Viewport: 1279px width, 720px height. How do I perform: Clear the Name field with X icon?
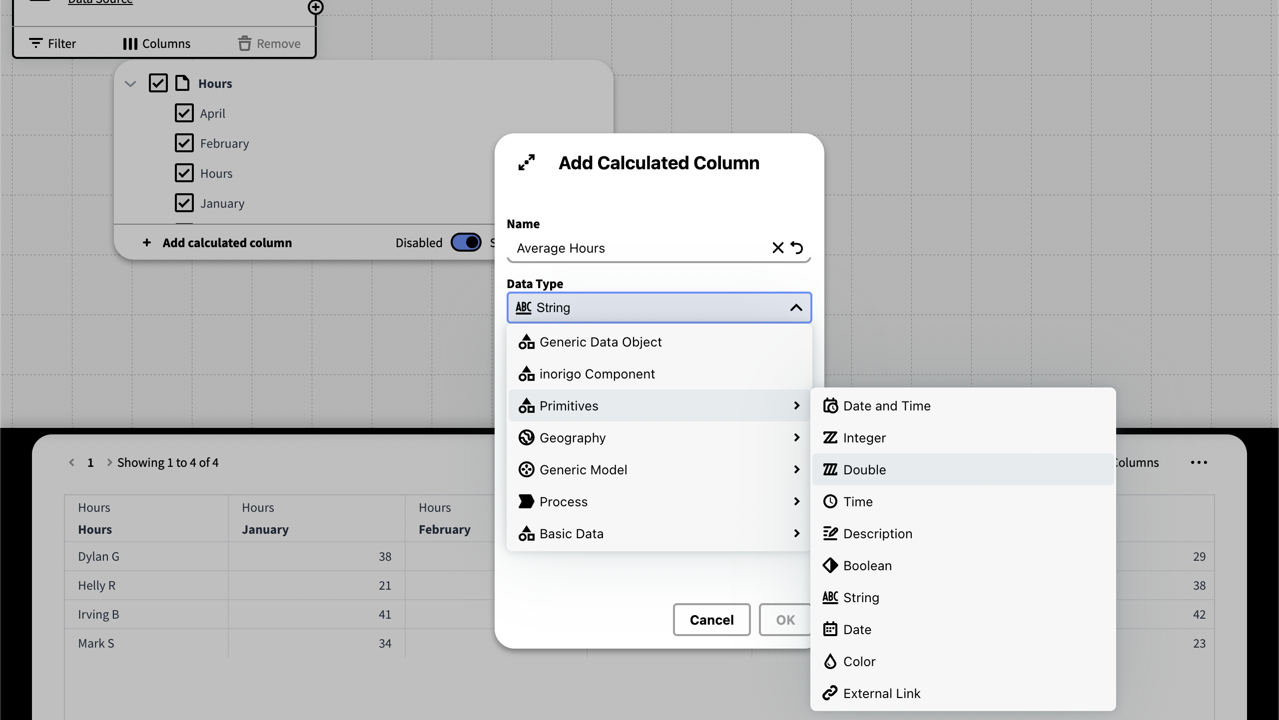777,248
